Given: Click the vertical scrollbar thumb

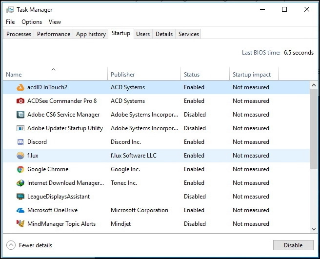Looking at the screenshot, I should tap(314, 129).
